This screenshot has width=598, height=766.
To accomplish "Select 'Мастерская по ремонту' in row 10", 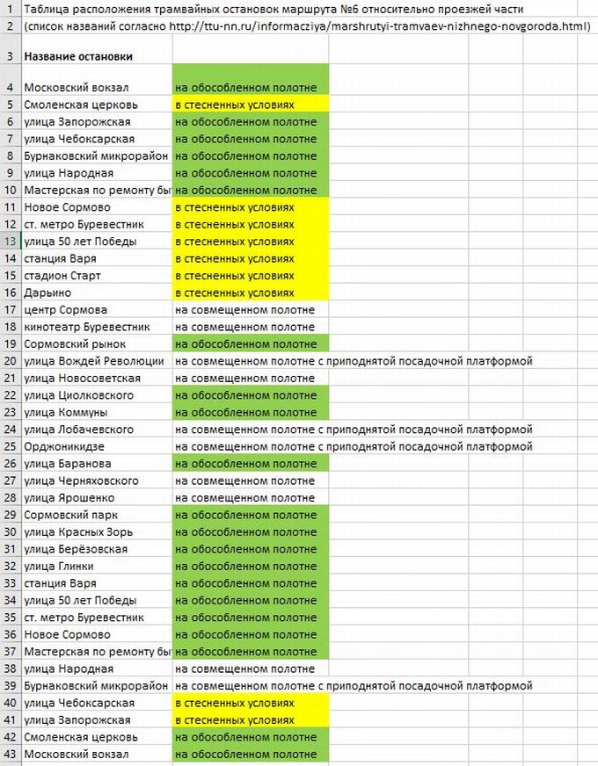I will 98,190.
